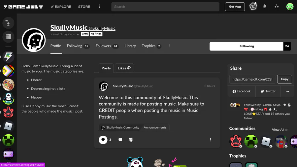
Task: Open the Store page
Action: [84, 7]
